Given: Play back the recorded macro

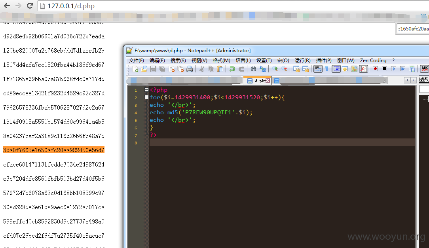Looking at the screenshot, I should 394,69.
